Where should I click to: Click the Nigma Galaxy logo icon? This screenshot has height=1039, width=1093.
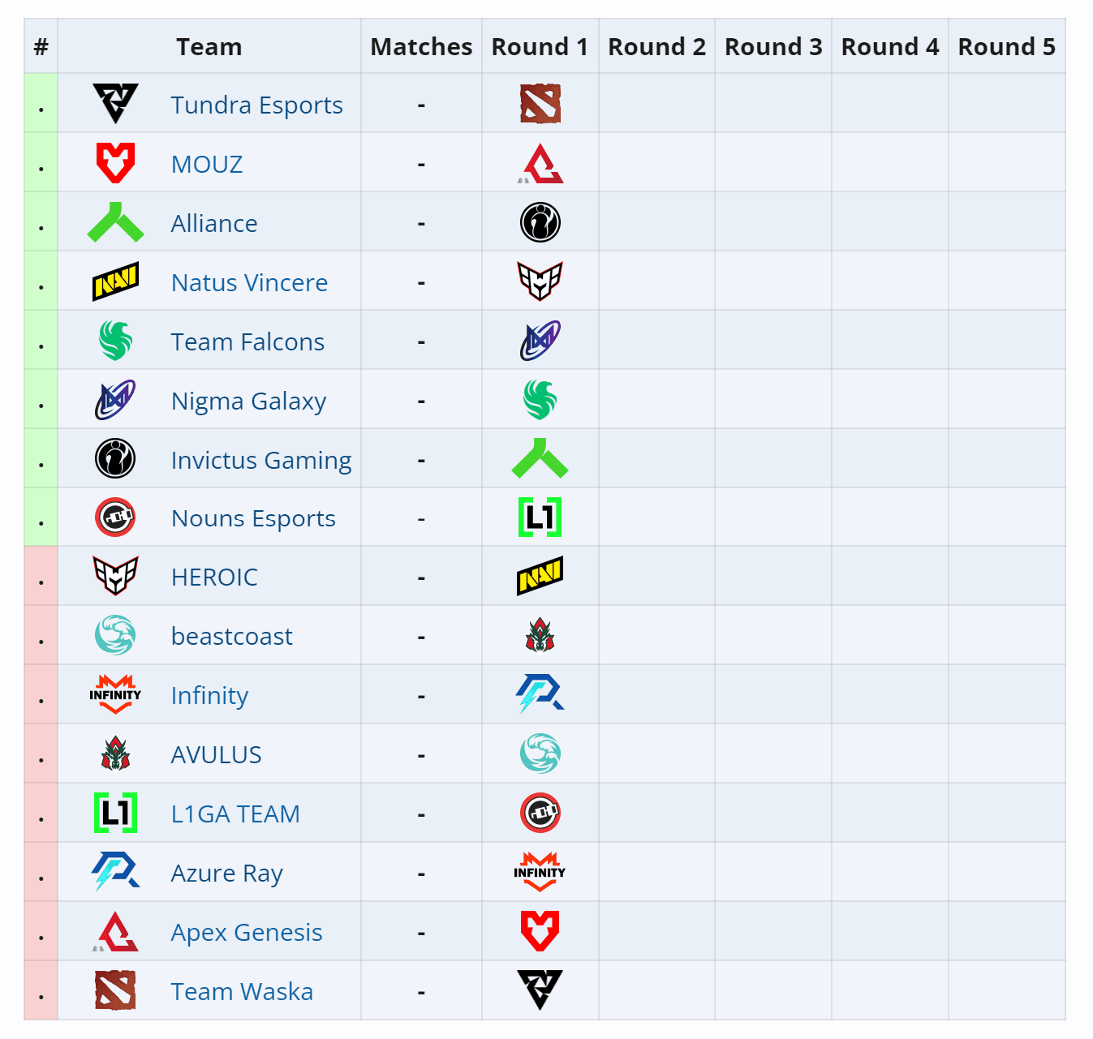click(x=114, y=399)
